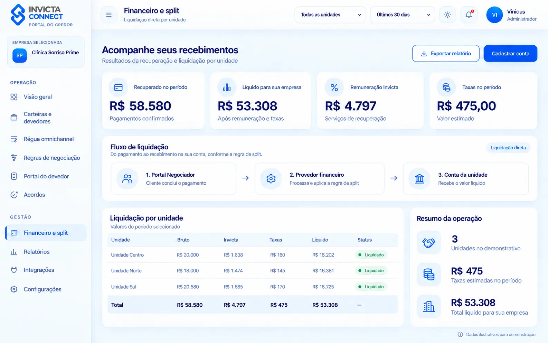Click Liquidado status of Unidade Sul
The image size is (548, 343).
tap(371, 287)
